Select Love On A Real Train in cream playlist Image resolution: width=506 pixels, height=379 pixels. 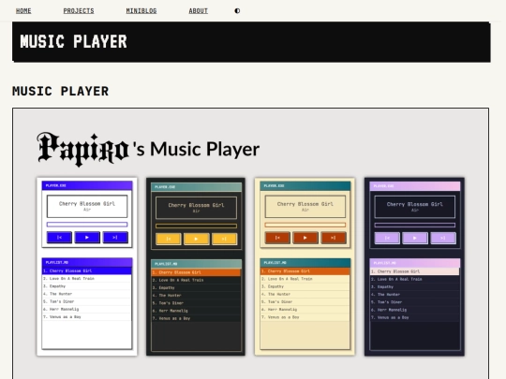(x=305, y=279)
